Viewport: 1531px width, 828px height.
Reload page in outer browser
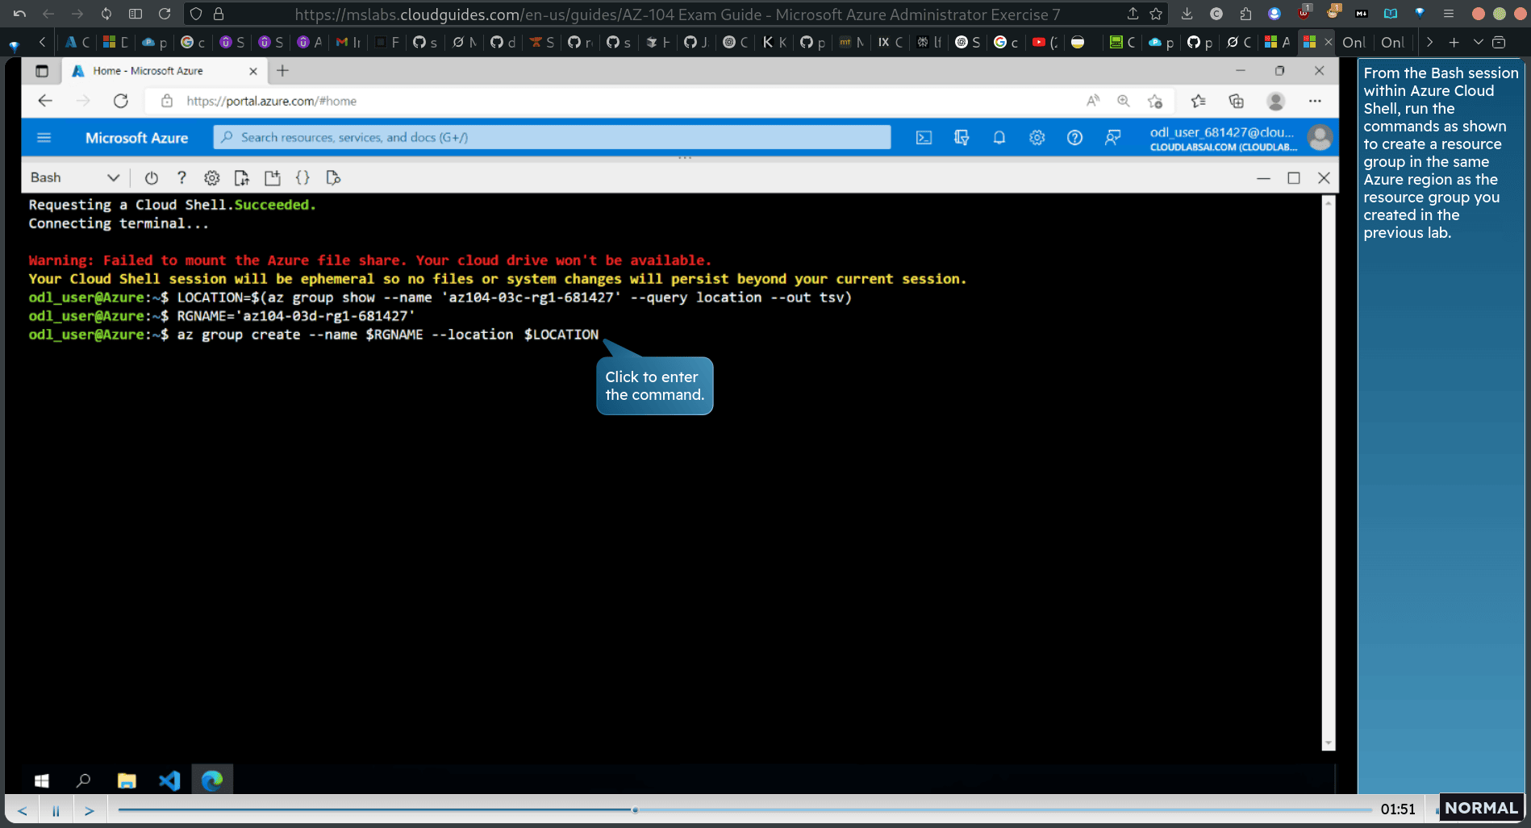165,14
